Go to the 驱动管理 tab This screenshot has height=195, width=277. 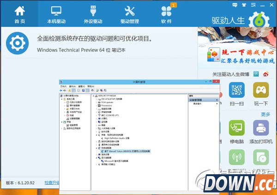coord(130,14)
